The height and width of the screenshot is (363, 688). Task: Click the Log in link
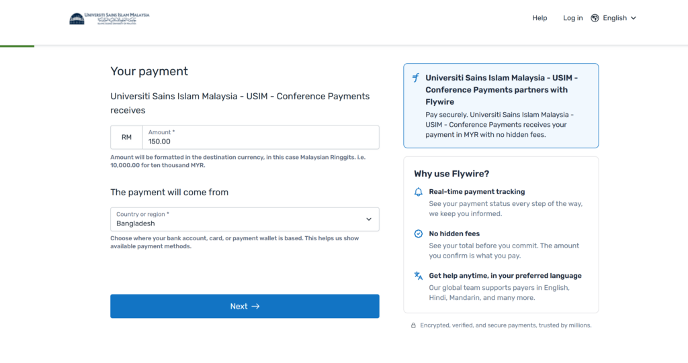pyautogui.click(x=572, y=18)
